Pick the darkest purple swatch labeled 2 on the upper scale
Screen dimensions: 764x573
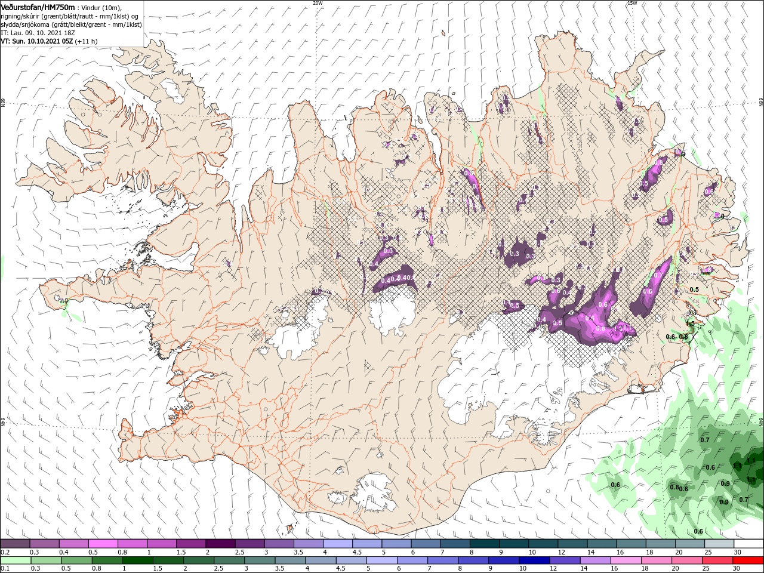pos(220,544)
